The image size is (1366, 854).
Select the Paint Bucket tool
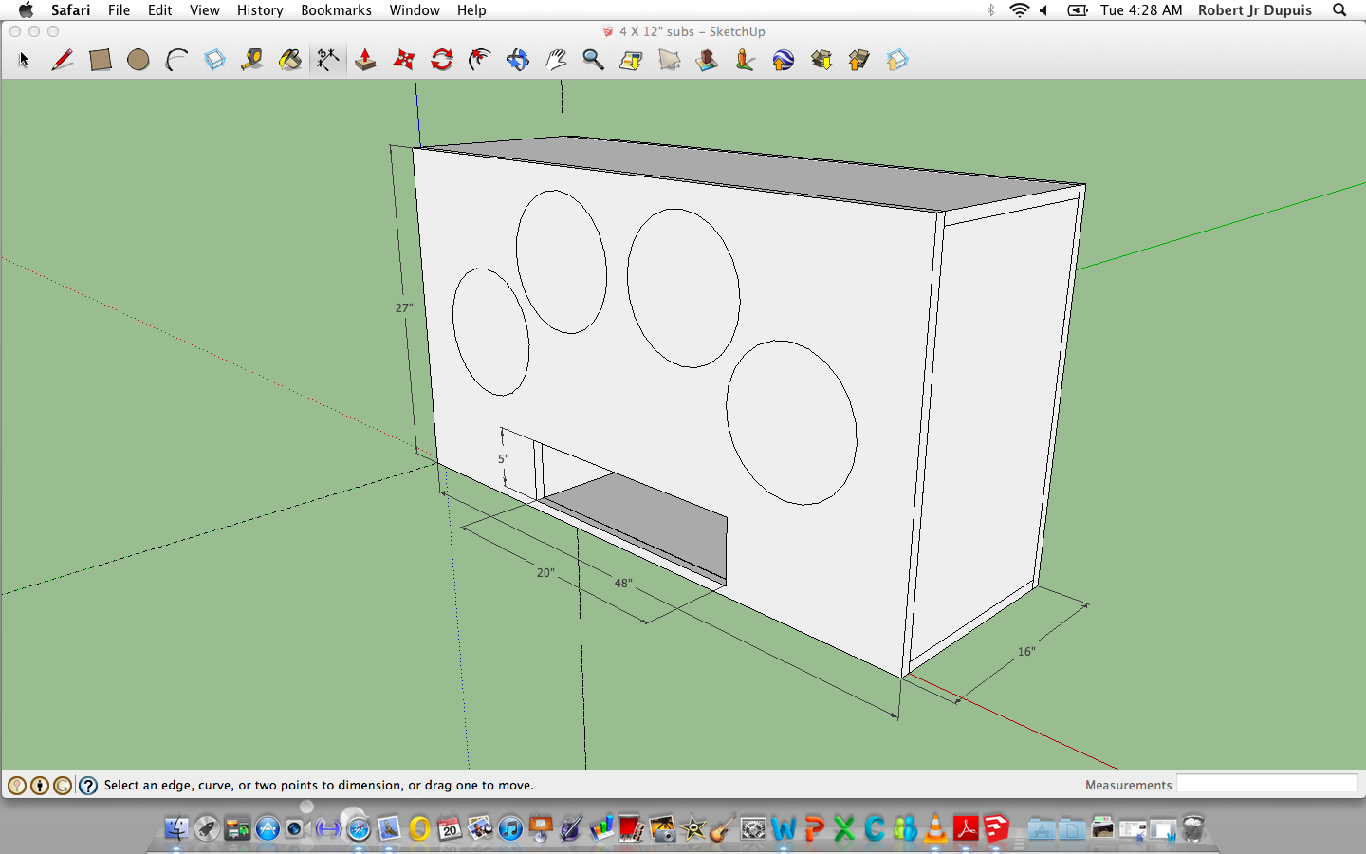tap(290, 60)
